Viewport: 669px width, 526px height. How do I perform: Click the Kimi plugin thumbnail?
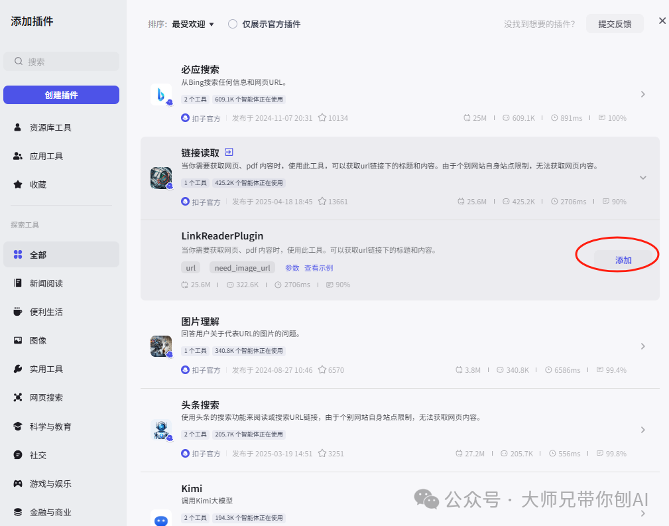pos(161,517)
